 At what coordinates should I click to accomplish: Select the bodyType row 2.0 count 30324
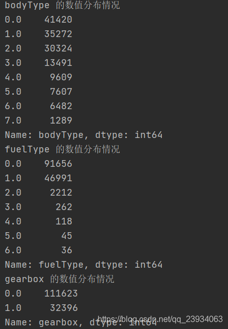coord(59,48)
